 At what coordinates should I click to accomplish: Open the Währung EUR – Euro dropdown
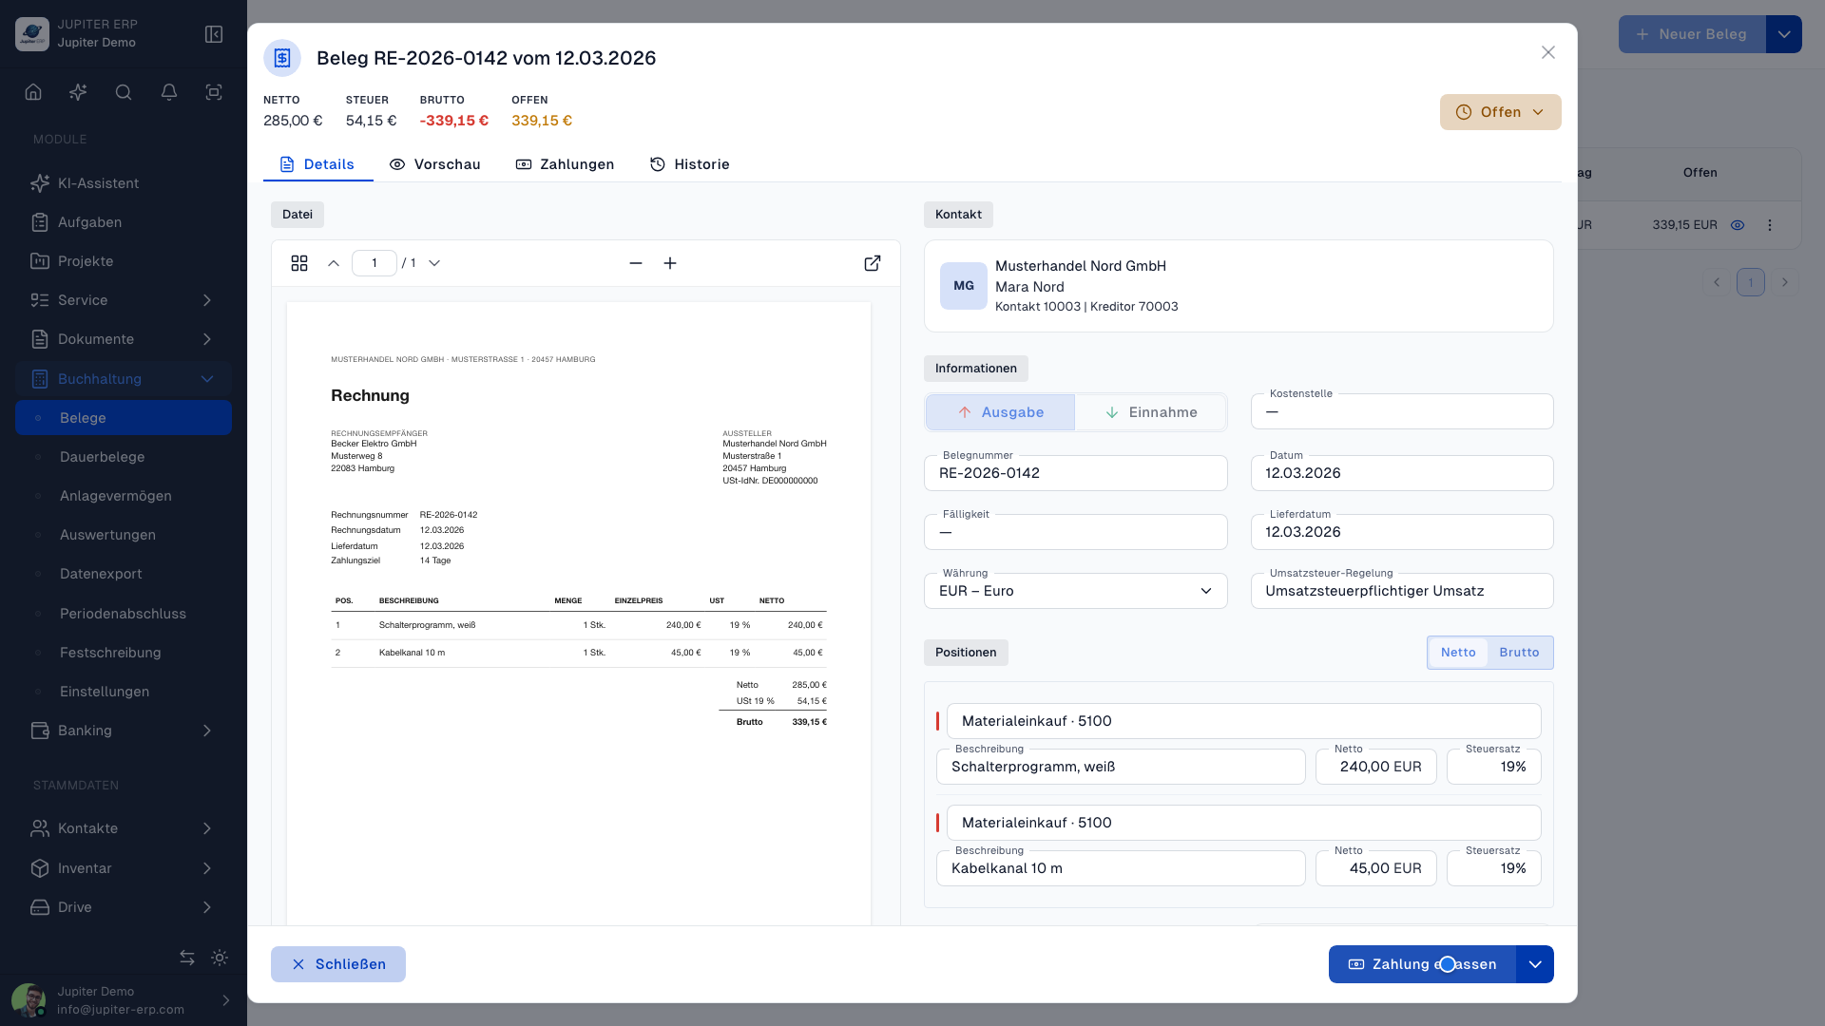click(x=1075, y=591)
